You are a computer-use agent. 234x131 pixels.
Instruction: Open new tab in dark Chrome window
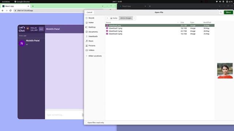(150, 6)
